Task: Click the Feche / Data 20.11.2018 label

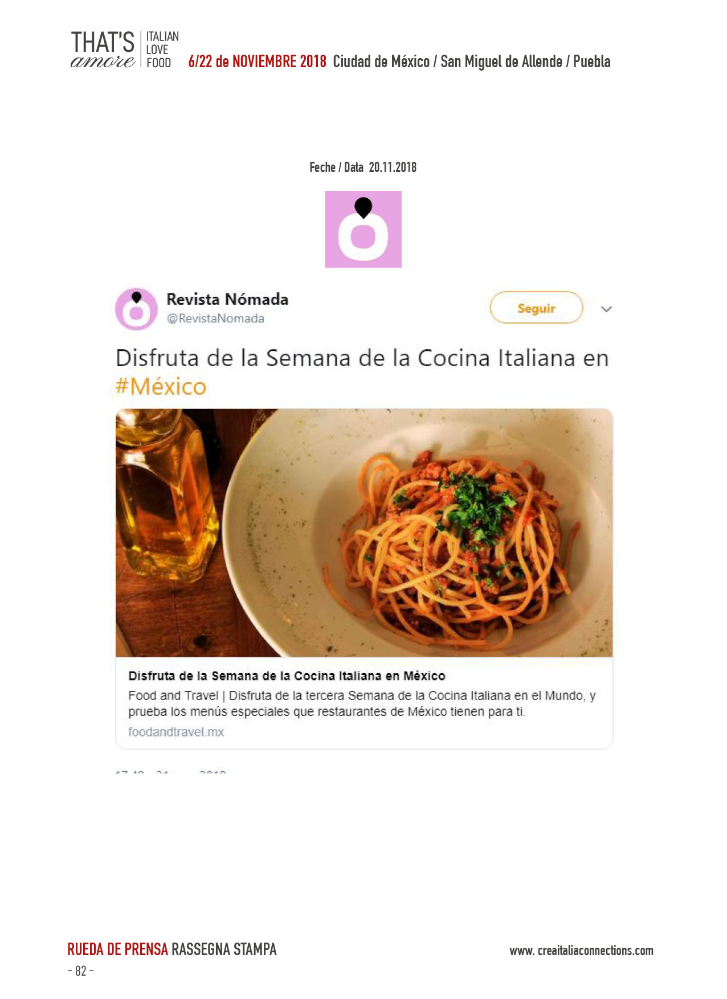Action: click(363, 167)
